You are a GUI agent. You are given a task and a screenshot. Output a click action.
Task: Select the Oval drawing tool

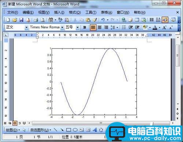click(x=75, y=130)
